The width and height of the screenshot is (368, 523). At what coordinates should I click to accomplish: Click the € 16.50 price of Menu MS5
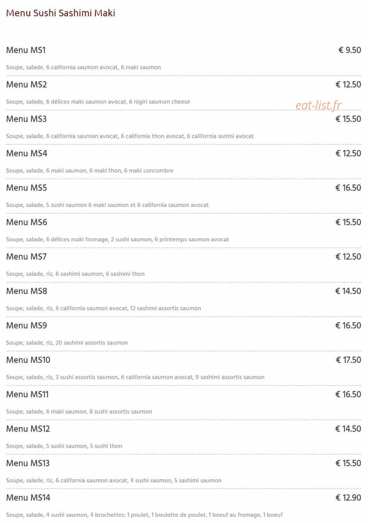pos(348,188)
